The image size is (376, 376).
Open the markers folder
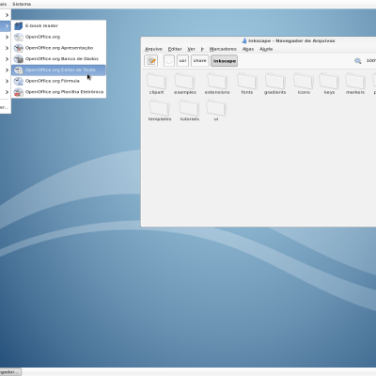pos(355,84)
